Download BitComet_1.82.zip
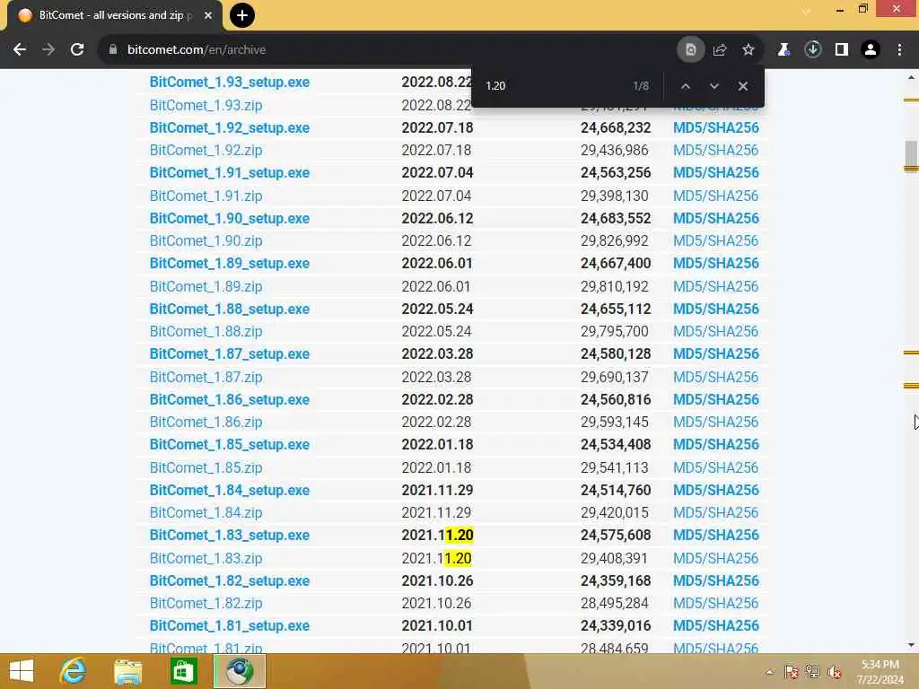 tap(206, 603)
